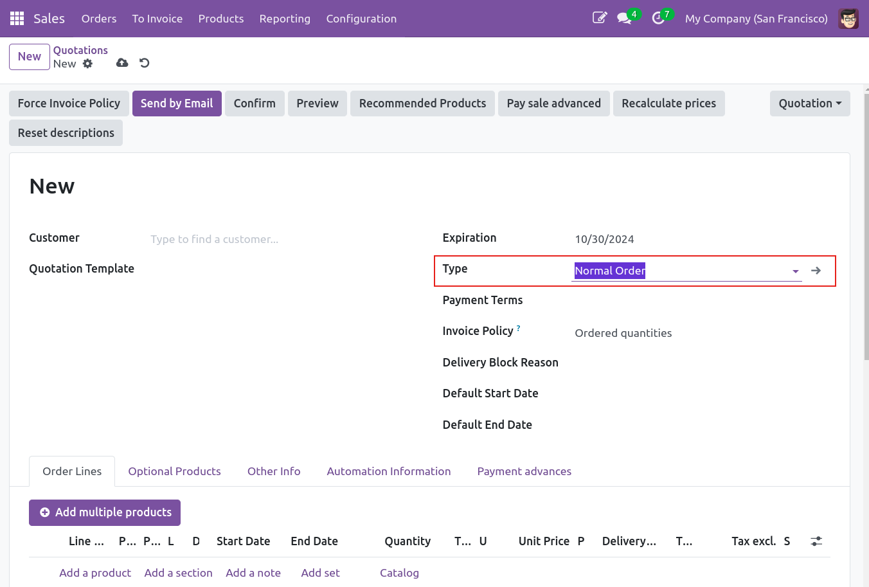Viewport: 869px width, 587px height.
Task: Click the Recalculate prices button
Action: [x=668, y=104]
